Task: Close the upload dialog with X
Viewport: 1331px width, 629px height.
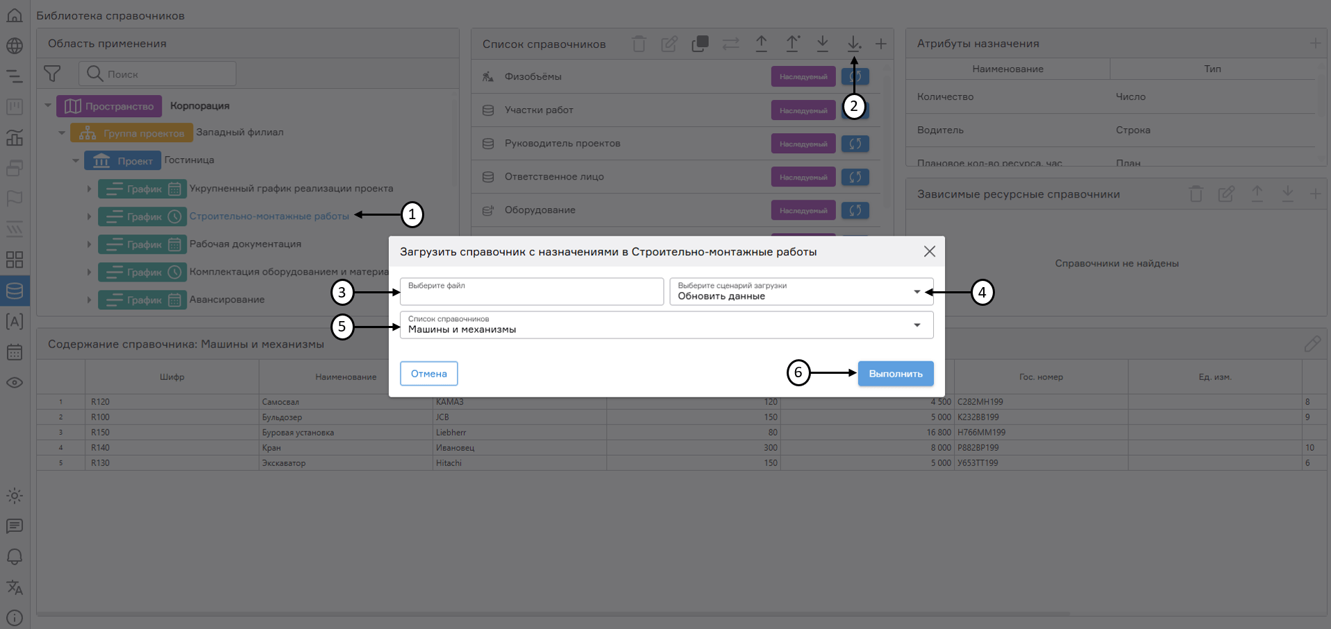Action: click(x=929, y=252)
